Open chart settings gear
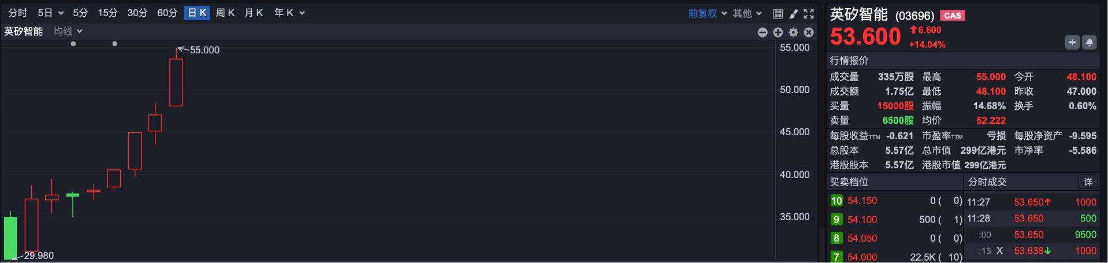Viewport: 1108px width, 263px height. click(x=794, y=32)
